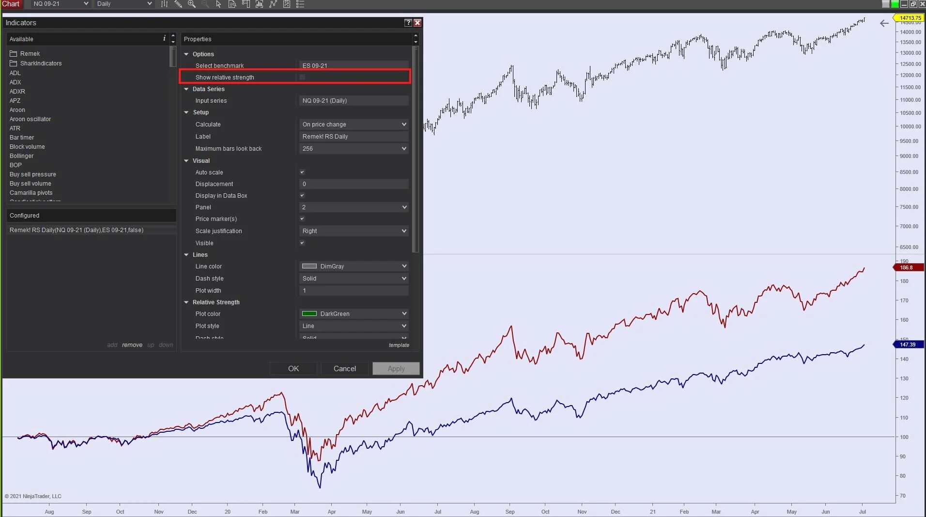The height and width of the screenshot is (517, 926).
Task: Click the Label field Remek! RS Daily
Action: 354,137
